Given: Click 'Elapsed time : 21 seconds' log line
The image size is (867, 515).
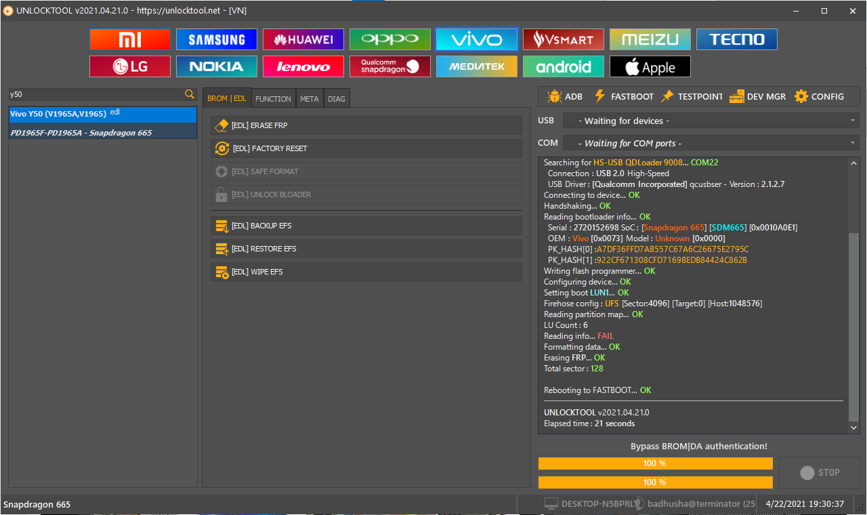Looking at the screenshot, I should click(589, 424).
